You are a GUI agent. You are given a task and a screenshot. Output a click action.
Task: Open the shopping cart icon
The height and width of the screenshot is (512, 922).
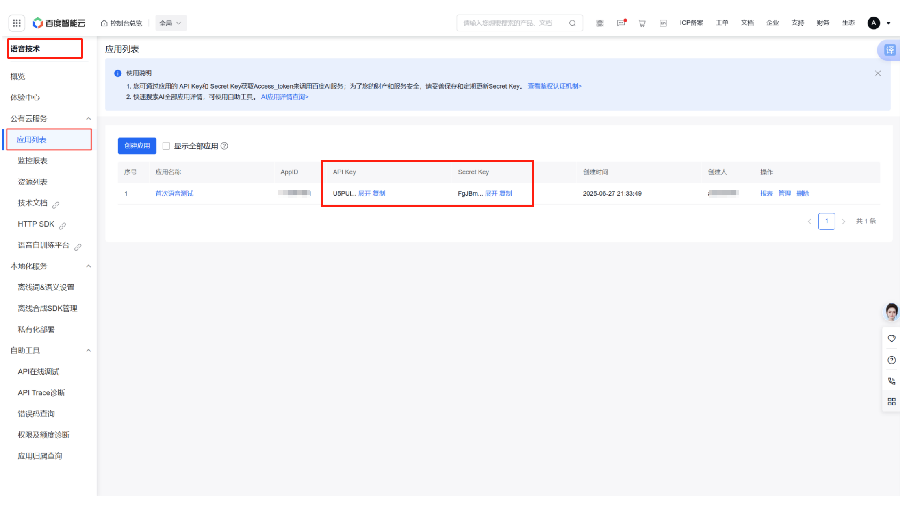[642, 23]
